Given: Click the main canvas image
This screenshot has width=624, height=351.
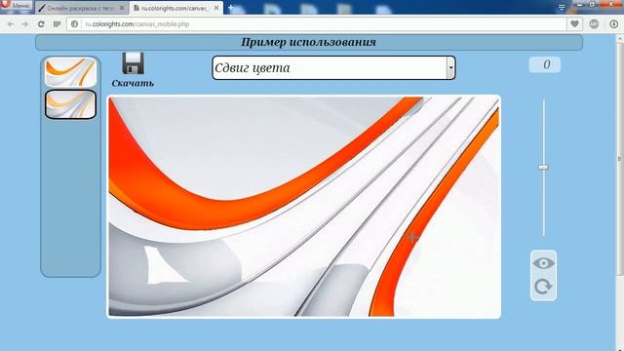Looking at the screenshot, I should pyautogui.click(x=304, y=207).
